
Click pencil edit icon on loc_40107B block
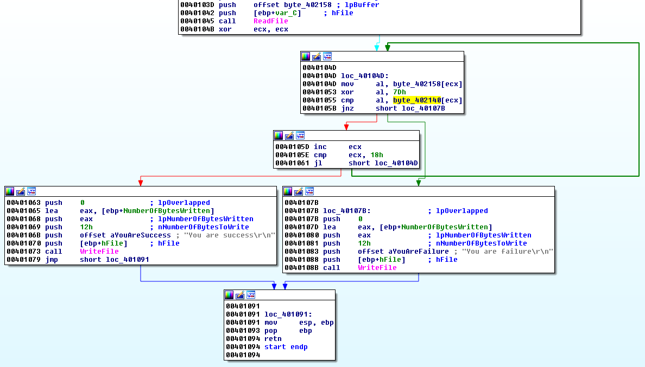(x=299, y=191)
